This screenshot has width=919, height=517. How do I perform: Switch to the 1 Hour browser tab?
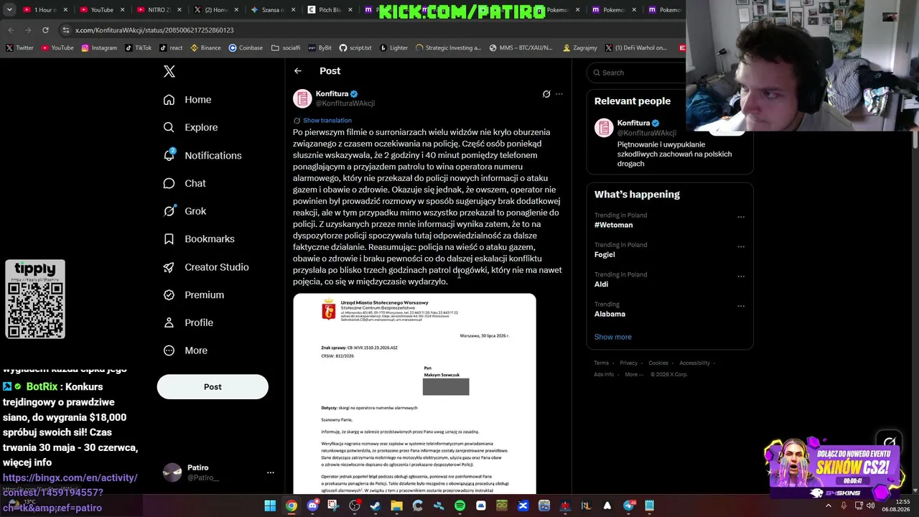(x=45, y=10)
